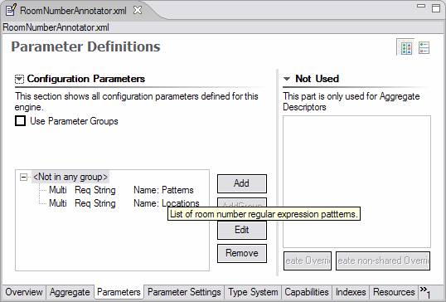Click the disabled AddGroup button
Viewport: 446px width, 302px height.
coord(242,202)
